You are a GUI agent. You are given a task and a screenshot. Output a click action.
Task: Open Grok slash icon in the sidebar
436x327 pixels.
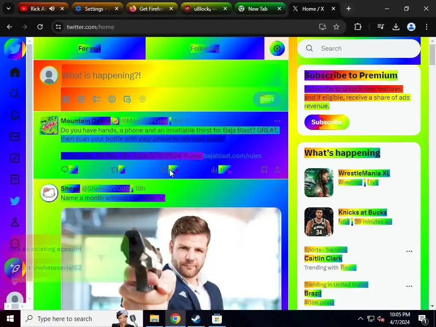click(x=15, y=158)
